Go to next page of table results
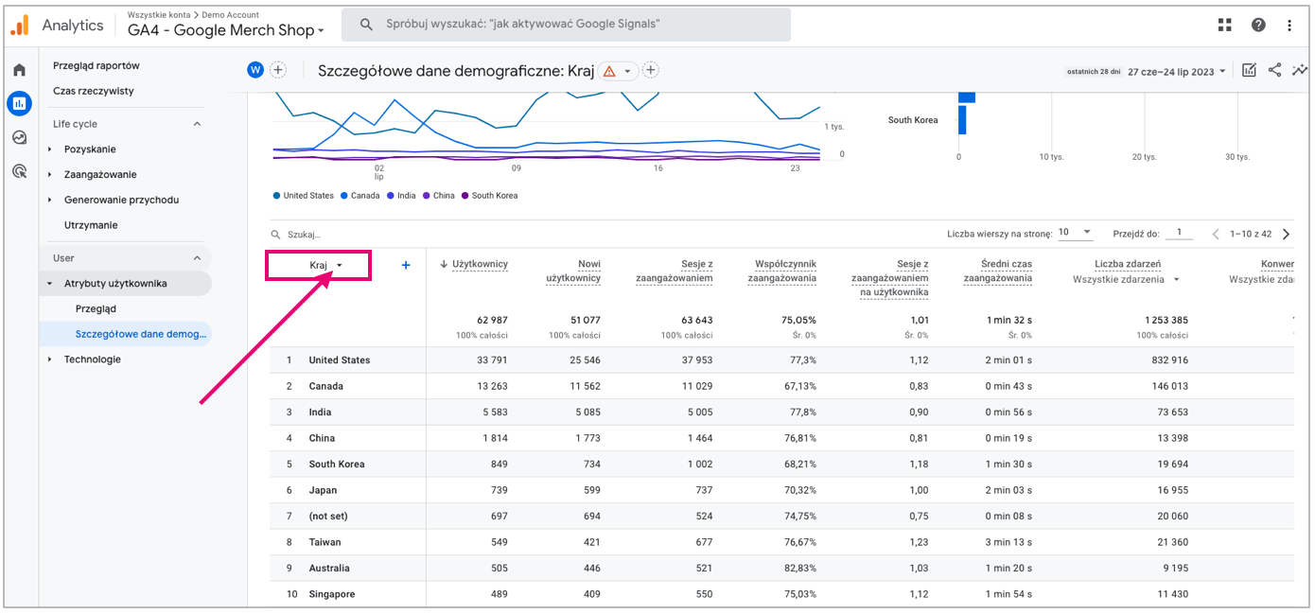Viewport: 1315px width, 614px height. coord(1286,234)
